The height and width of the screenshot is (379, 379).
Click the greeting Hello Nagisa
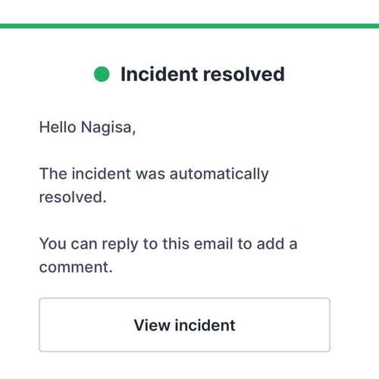click(87, 127)
